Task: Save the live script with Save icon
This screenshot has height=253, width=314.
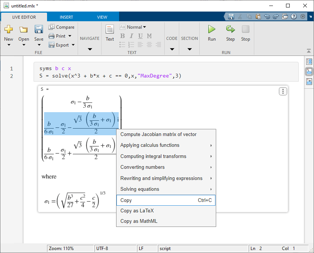Action: tap(39, 29)
